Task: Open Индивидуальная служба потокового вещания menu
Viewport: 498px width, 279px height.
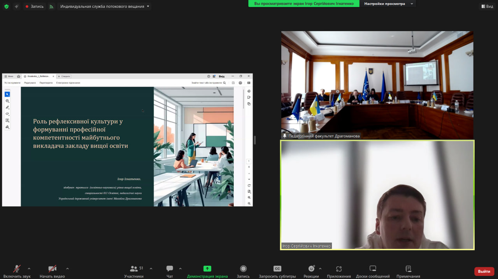Action: tap(104, 6)
